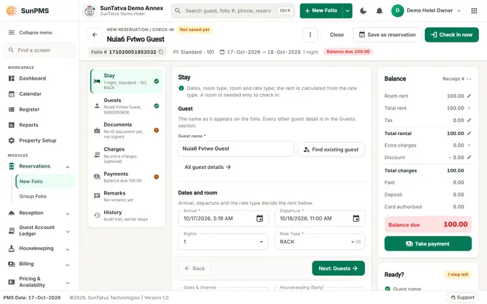
Task: Click the green New Folio button
Action: [321, 11]
